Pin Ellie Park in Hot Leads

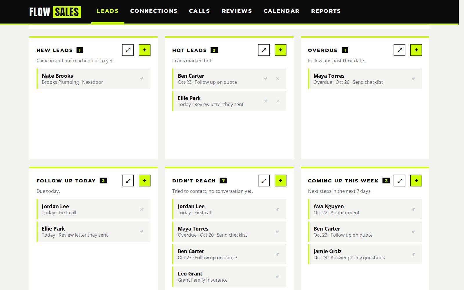[x=266, y=101]
